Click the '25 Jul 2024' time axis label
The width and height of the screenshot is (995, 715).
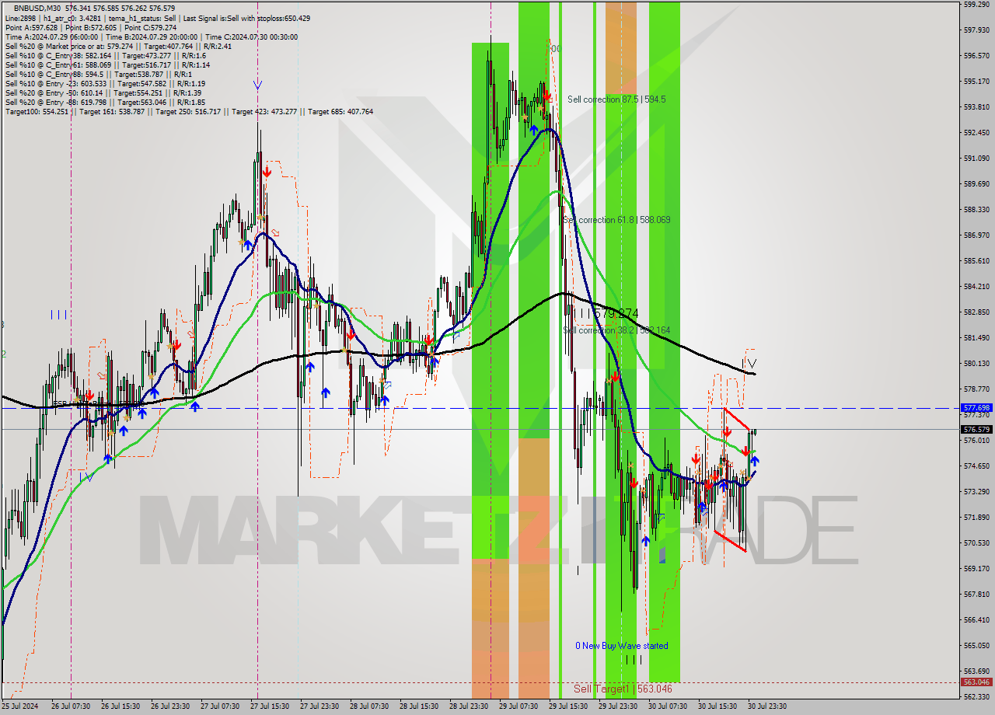click(x=20, y=706)
